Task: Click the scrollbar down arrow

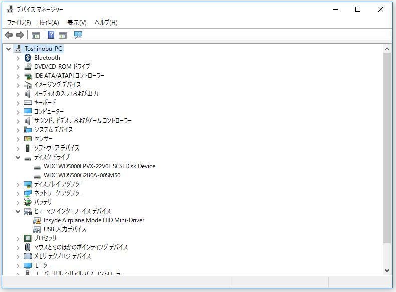Action: pyautogui.click(x=387, y=271)
